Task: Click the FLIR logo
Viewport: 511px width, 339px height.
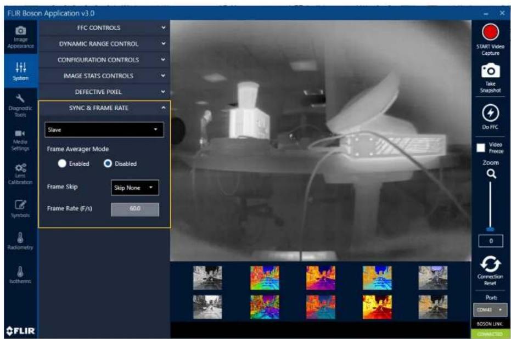Action: click(x=20, y=331)
